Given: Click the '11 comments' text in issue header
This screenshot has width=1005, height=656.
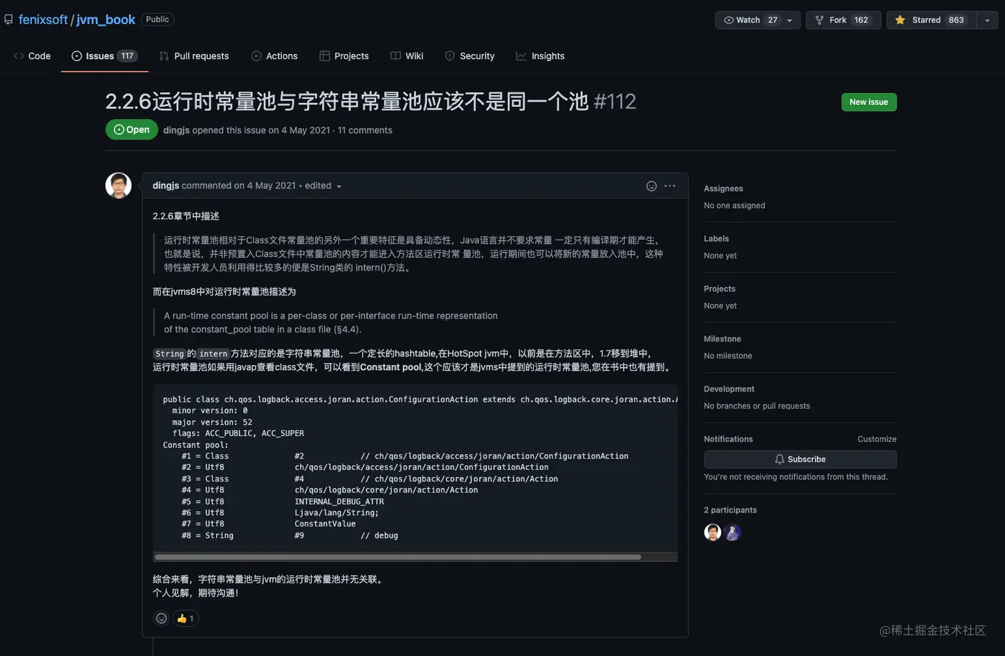Looking at the screenshot, I should point(365,130).
